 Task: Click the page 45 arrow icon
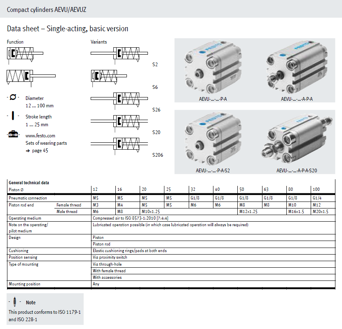[28, 151]
